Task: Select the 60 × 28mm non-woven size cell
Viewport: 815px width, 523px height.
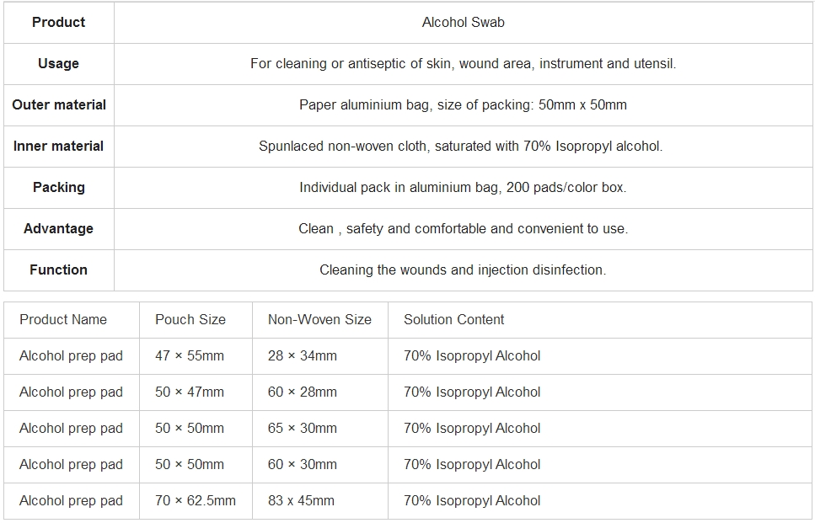Action: pyautogui.click(x=302, y=392)
